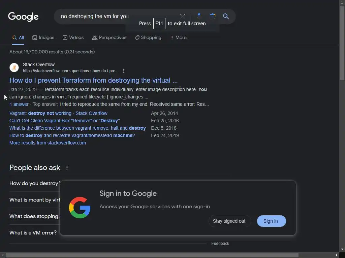Switch to the Videos tab
Viewport: 345px width, 258px height.
pyautogui.click(x=73, y=38)
